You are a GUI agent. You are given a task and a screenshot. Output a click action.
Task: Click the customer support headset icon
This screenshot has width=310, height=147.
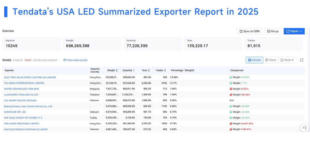305,128
